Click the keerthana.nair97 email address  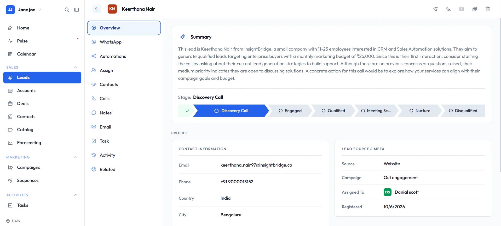[x=256, y=165]
